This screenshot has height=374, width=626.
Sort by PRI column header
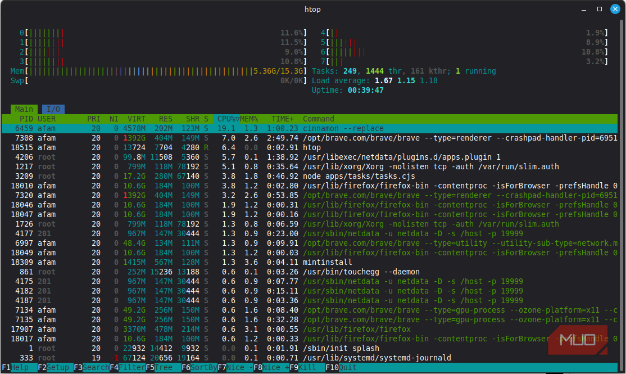[x=94, y=119]
